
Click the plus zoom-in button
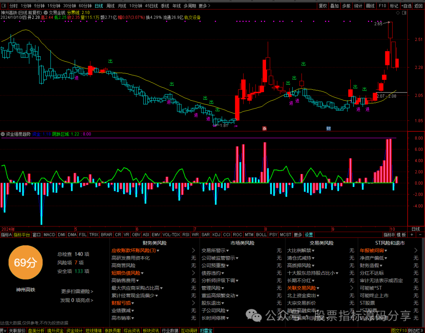coord(412,235)
